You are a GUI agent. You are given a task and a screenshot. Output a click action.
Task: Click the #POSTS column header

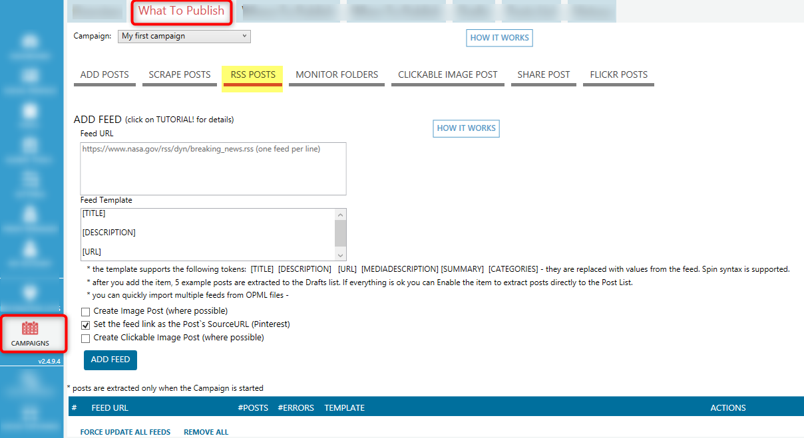pyautogui.click(x=253, y=407)
